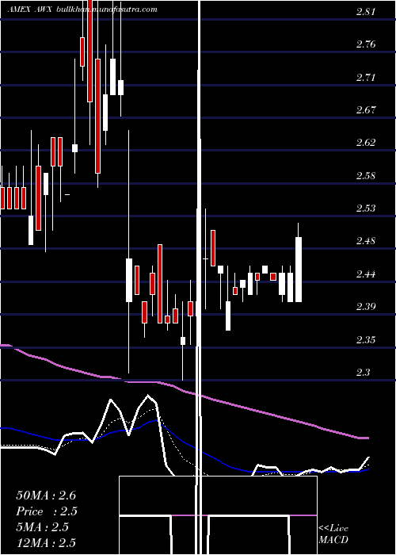Click the 2.3 price axis label
The image size is (396, 555).
[363, 373]
